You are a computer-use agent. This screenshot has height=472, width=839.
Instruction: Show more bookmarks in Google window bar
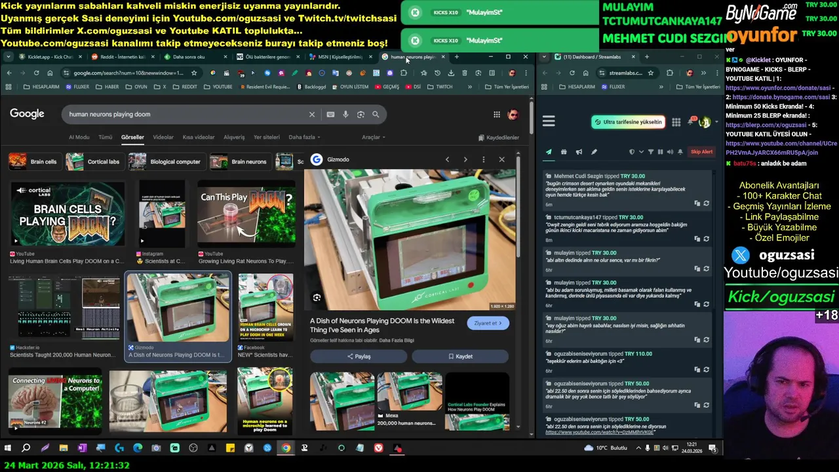tap(470, 87)
